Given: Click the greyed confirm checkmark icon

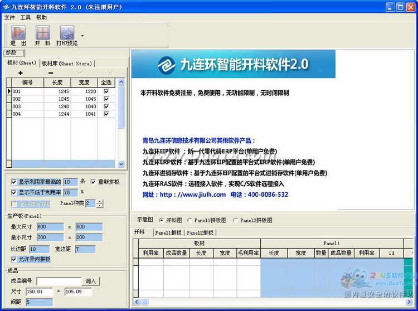Looking at the screenshot, I should click(80, 72).
